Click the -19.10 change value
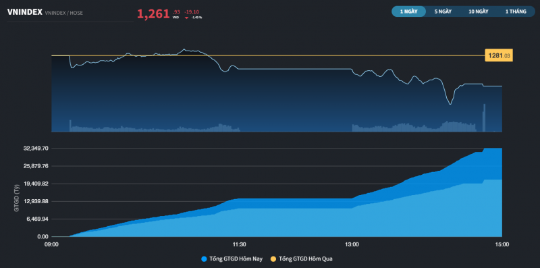 coord(191,11)
